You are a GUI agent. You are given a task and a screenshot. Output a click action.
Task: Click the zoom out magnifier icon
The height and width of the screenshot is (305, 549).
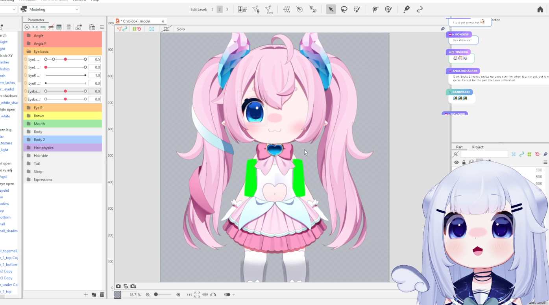(148, 295)
